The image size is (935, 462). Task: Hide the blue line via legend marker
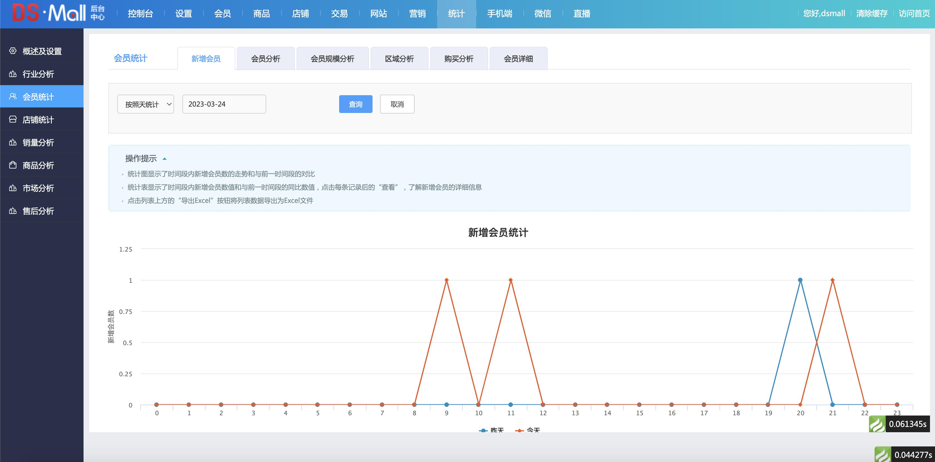click(x=483, y=431)
